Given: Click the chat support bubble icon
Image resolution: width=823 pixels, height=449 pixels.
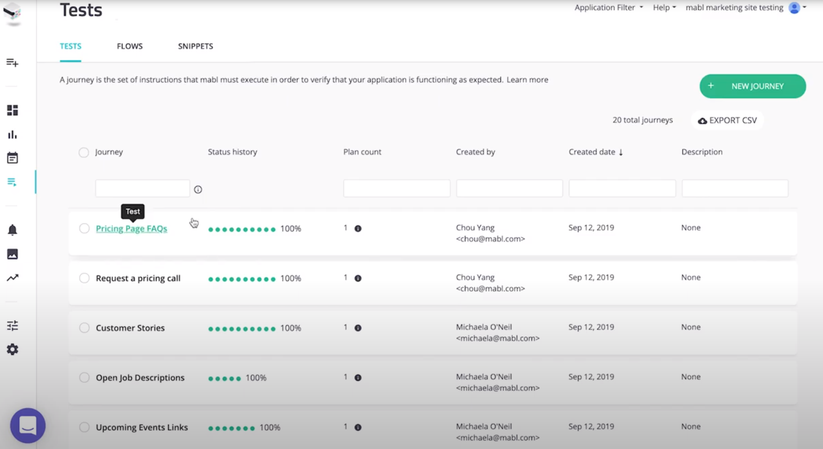Looking at the screenshot, I should [28, 425].
